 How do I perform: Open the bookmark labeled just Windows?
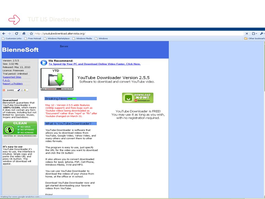coord(101,38)
